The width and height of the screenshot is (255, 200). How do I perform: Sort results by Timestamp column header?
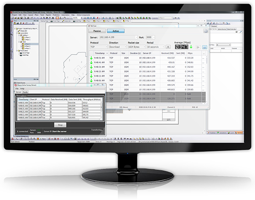pyautogui.click(x=100, y=53)
